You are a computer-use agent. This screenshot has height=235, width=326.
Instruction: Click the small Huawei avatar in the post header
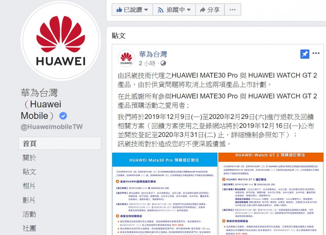(x=126, y=58)
